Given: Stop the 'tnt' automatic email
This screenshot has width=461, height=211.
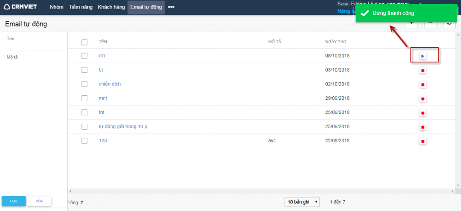Looking at the screenshot, I should (x=423, y=113).
